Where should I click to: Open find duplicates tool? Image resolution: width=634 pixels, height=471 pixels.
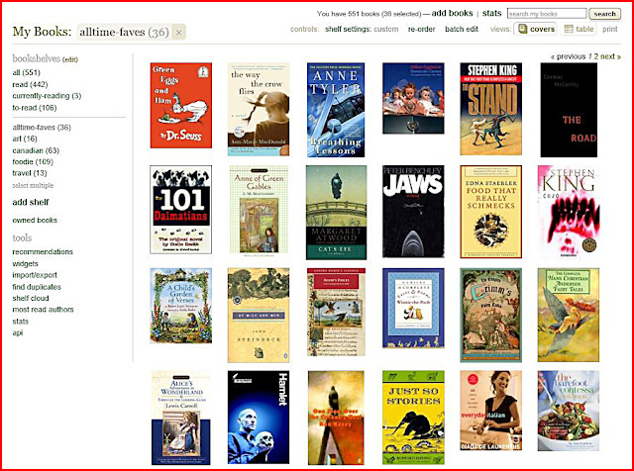pos(37,287)
